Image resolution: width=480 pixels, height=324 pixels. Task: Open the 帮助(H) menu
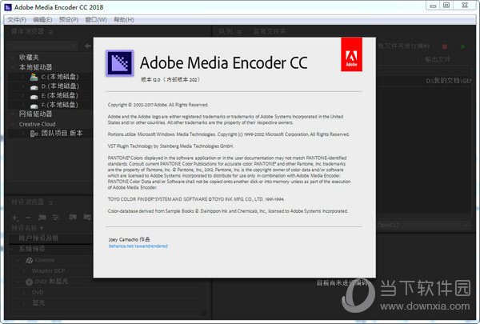click(x=124, y=20)
